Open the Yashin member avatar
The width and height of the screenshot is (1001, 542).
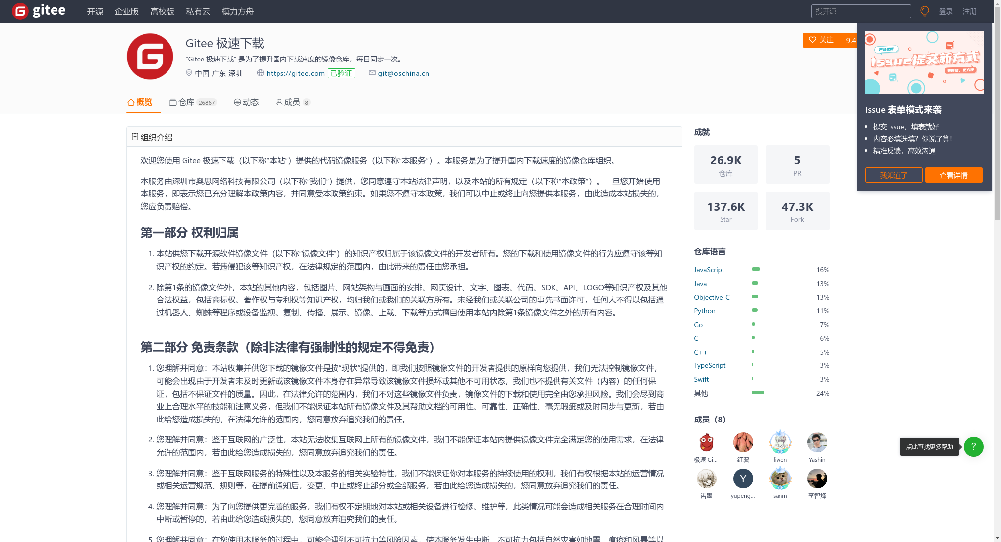point(817,442)
